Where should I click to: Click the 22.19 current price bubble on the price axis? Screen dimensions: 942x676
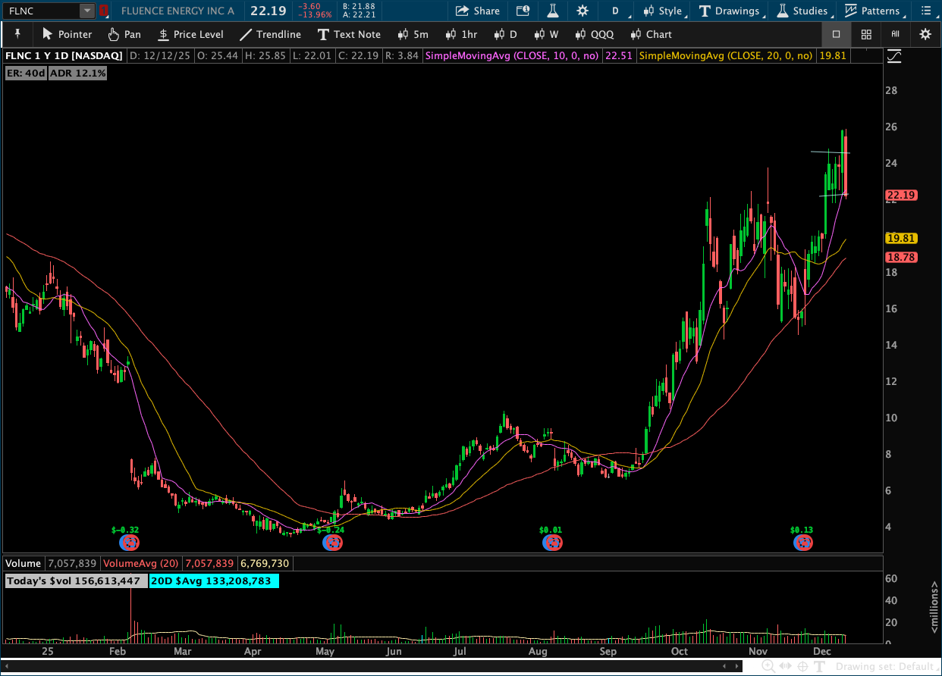pyautogui.click(x=902, y=196)
